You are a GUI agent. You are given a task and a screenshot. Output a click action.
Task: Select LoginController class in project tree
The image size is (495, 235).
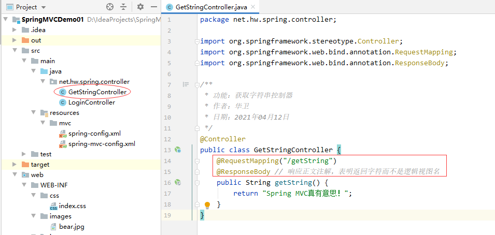tap(92, 102)
